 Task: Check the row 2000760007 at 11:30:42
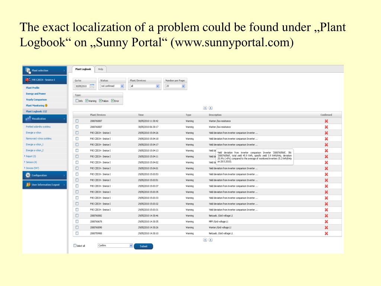point(77,121)
